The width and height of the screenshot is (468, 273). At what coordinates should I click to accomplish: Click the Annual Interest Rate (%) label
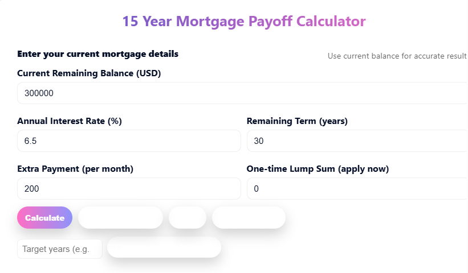pos(70,121)
